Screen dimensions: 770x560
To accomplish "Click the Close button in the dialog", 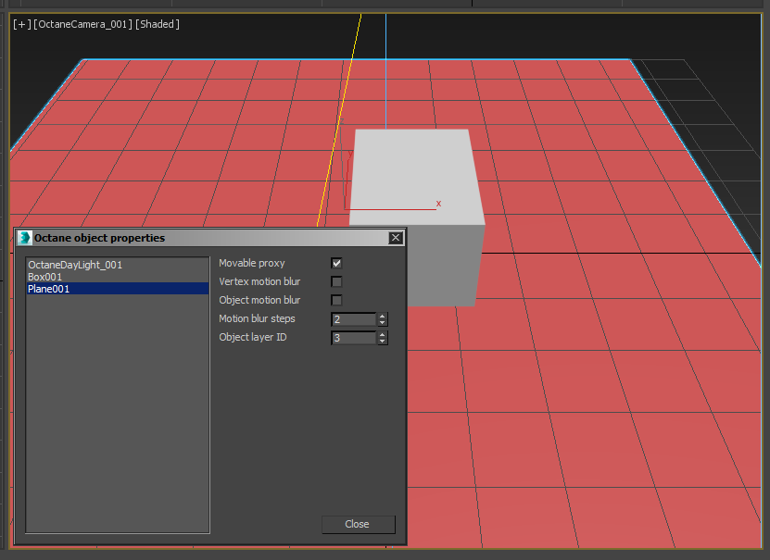I will (358, 524).
